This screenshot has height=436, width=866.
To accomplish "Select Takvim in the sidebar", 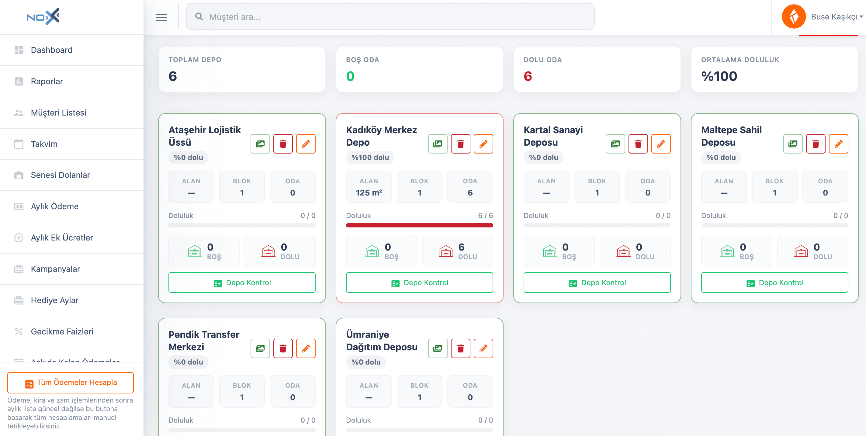I will click(71, 144).
